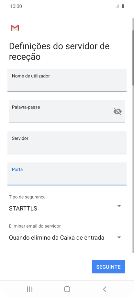Expand the Eliminar email do servidor arrow
The width and height of the screenshot is (134, 298).
119,237
